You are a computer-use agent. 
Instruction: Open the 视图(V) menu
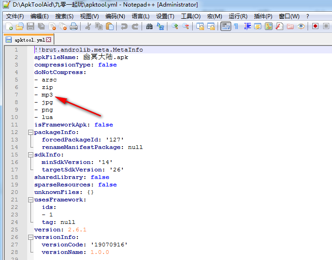[x=89, y=16]
